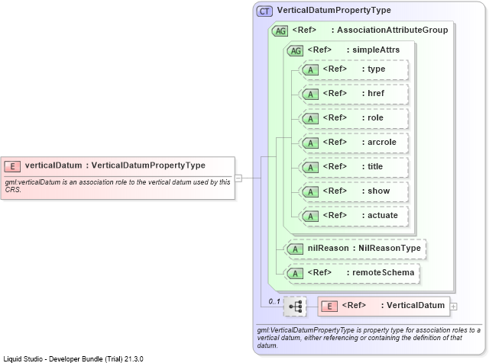Click the A icon for type attribute

pyautogui.click(x=310, y=70)
